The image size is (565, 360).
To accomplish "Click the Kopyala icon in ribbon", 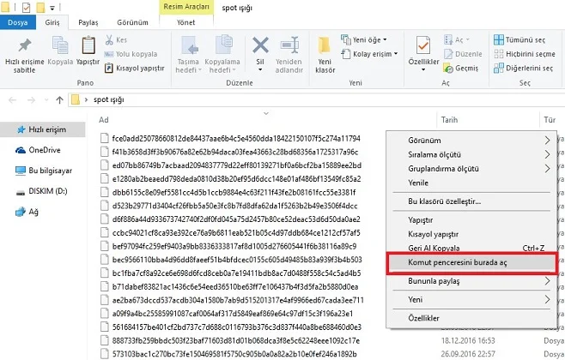I will [60, 45].
